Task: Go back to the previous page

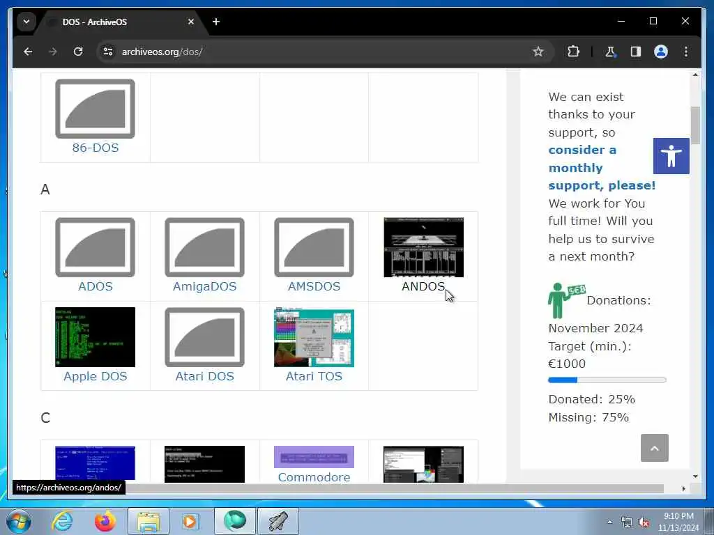Action: click(28, 52)
